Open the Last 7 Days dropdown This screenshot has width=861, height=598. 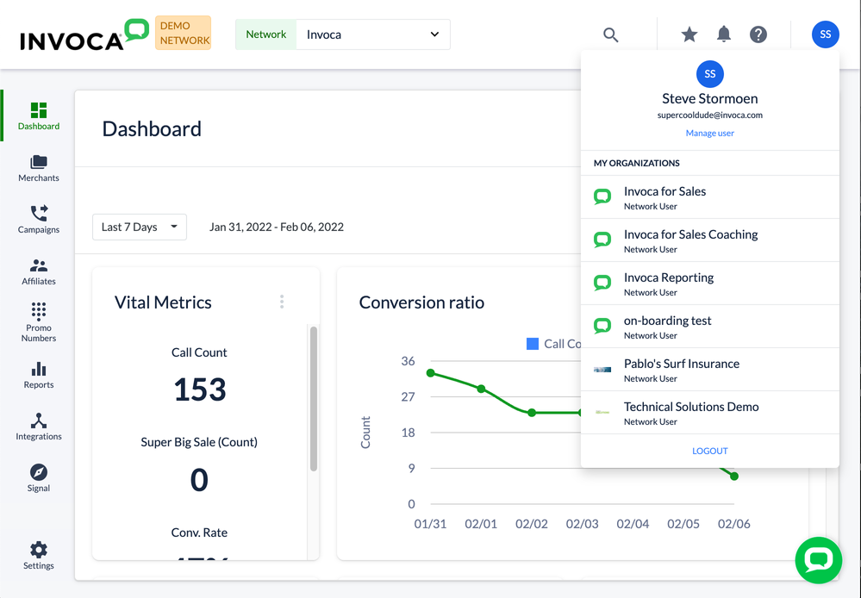click(140, 227)
